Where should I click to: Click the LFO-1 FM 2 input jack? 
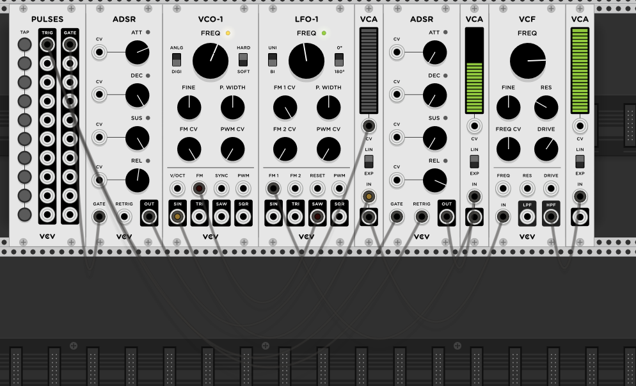click(x=296, y=188)
